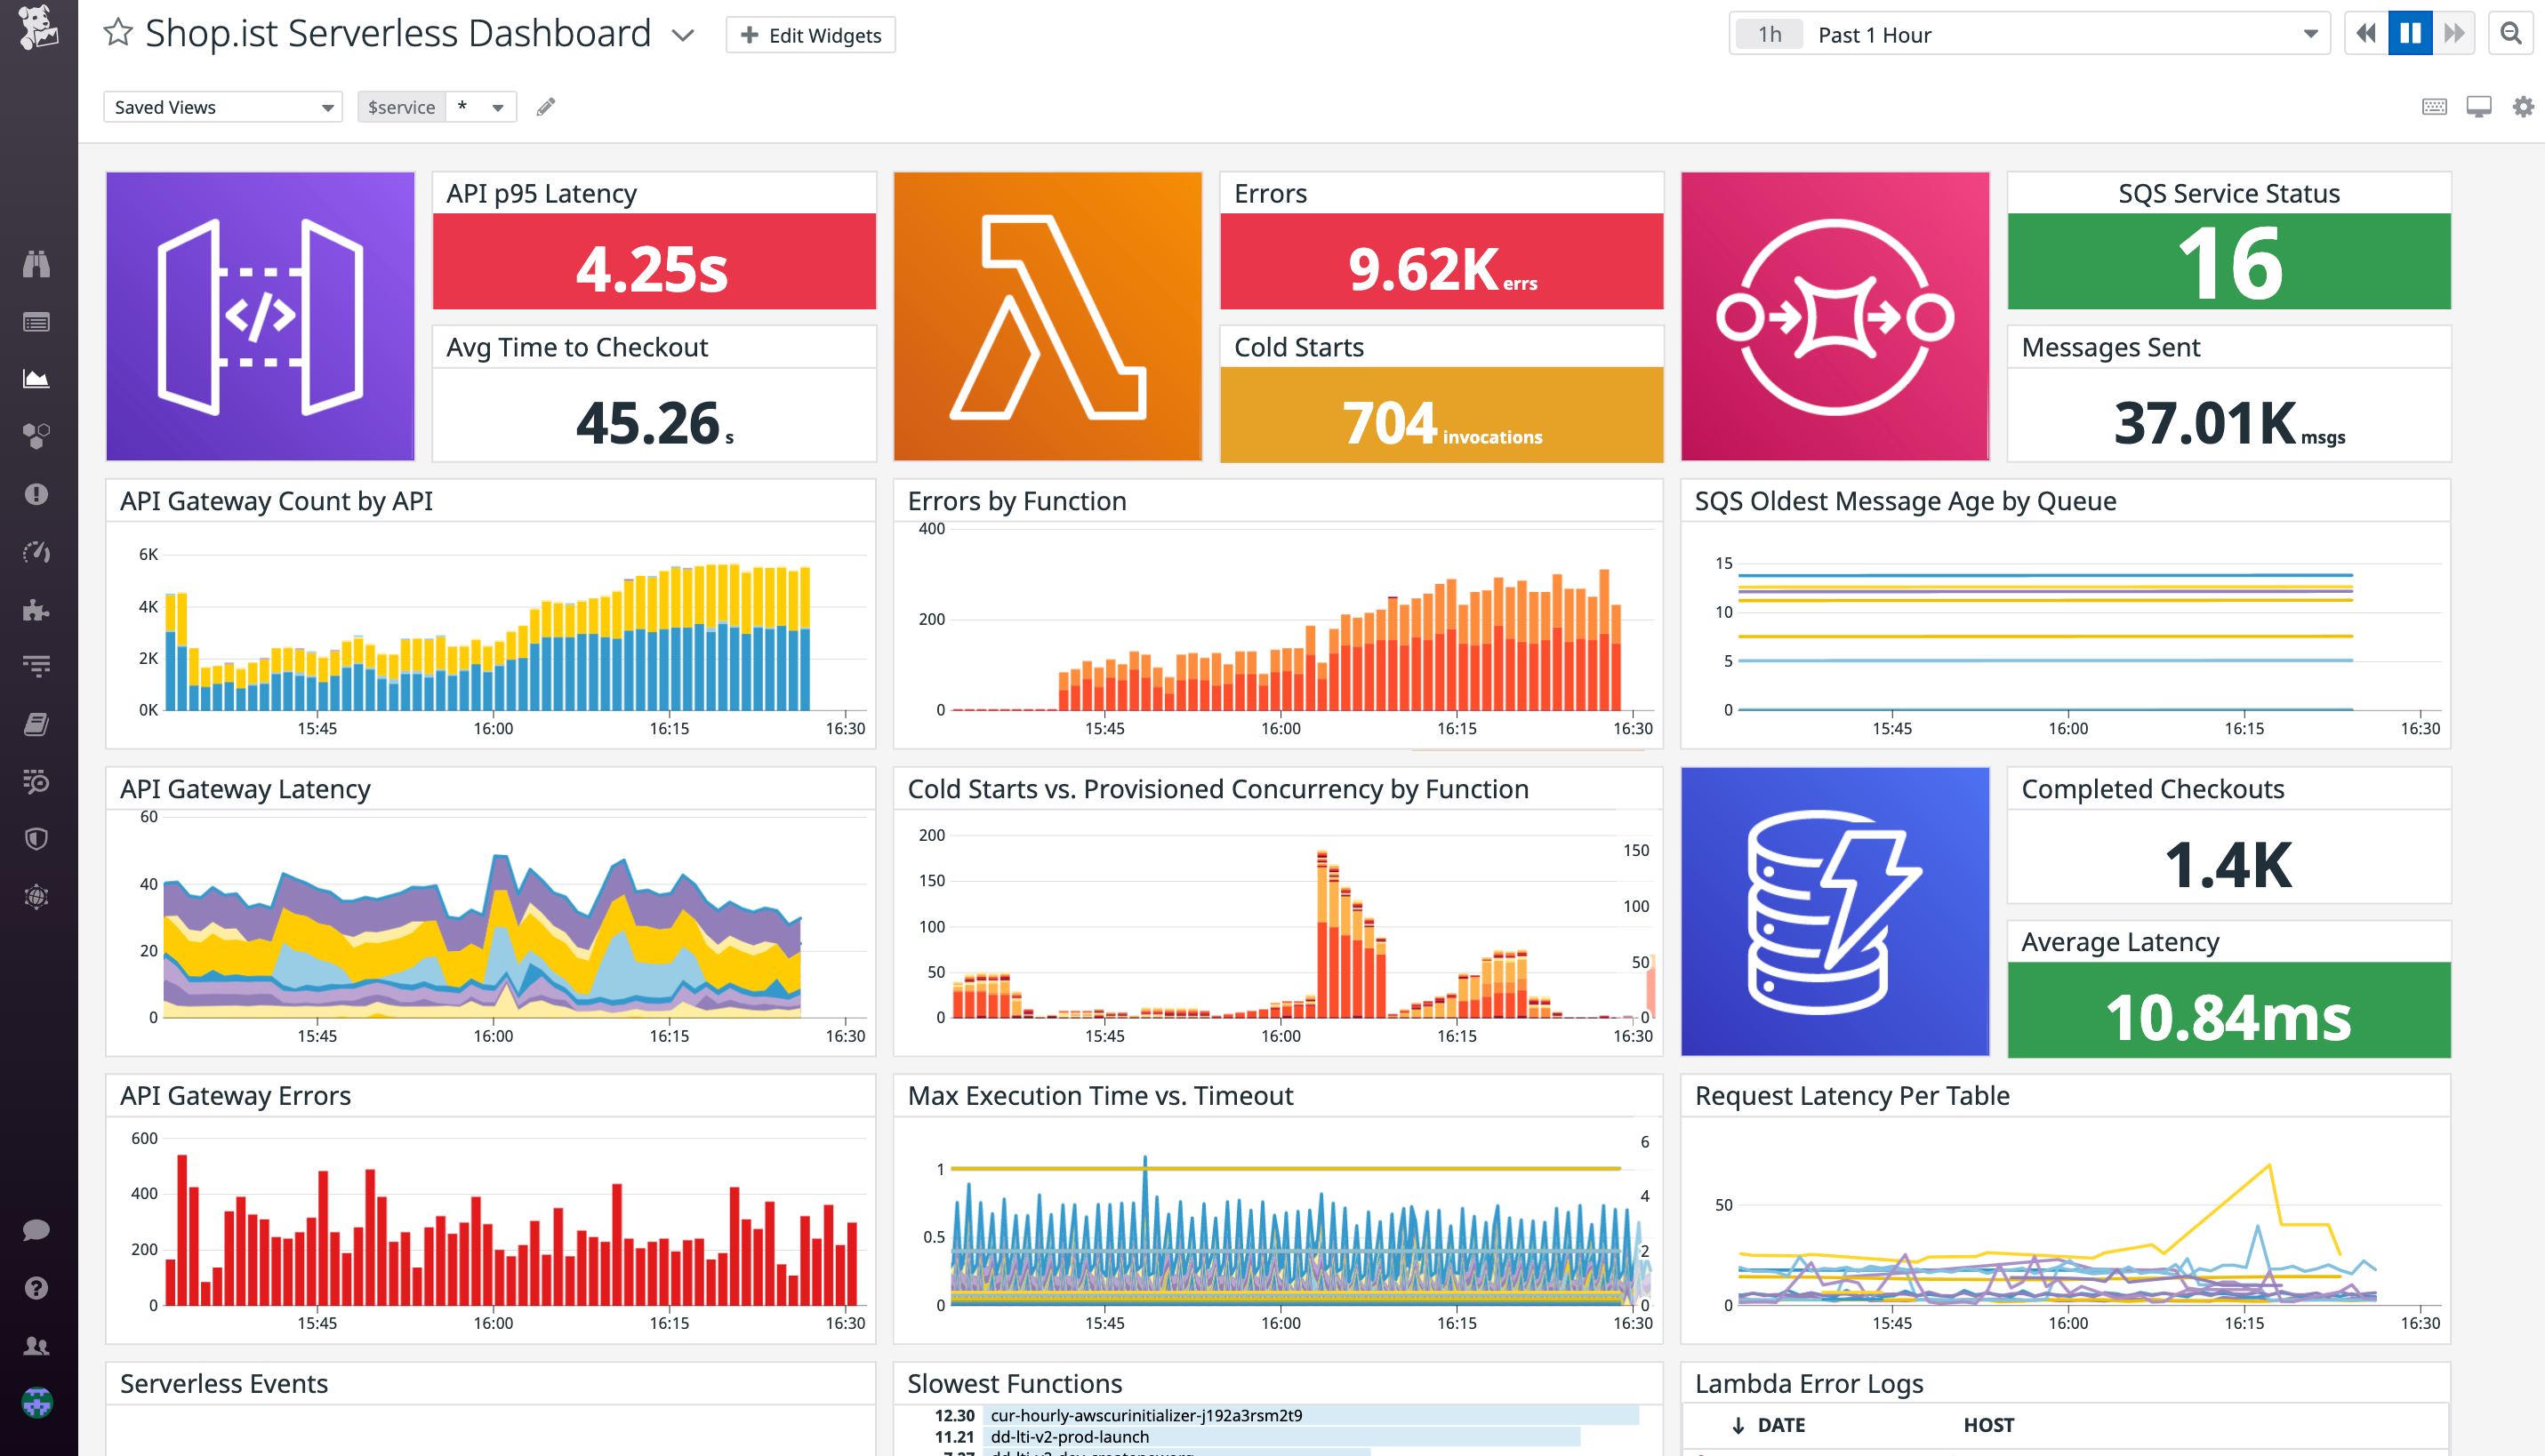2545x1456 pixels.
Task: Pause live dashboard updates
Action: point(2410,34)
